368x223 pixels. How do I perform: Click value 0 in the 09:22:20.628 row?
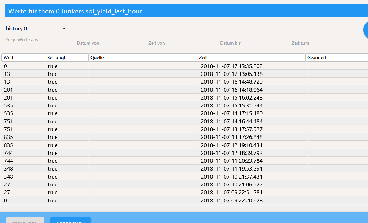(5, 201)
